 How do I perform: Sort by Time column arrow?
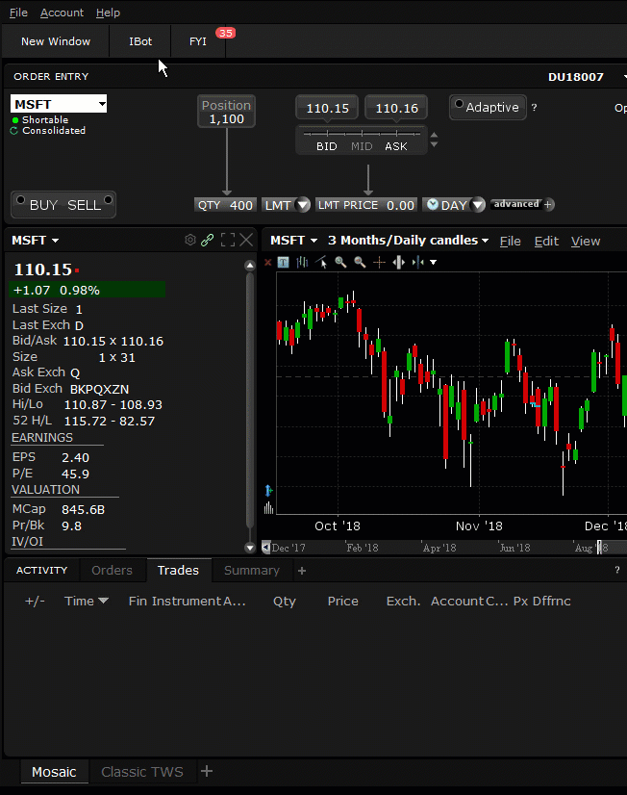(x=103, y=601)
